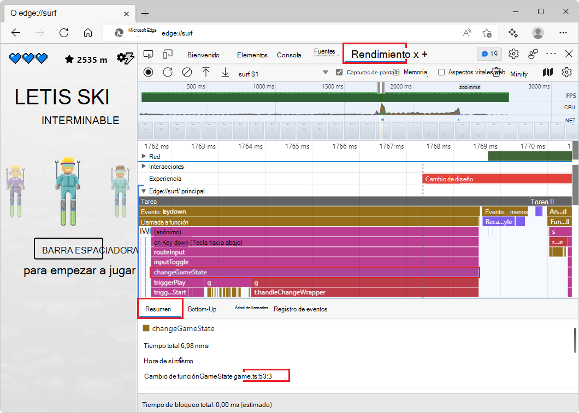This screenshot has height=413, width=579.
Task: Click the BARRA ESPACIADORA button
Action: click(69, 249)
